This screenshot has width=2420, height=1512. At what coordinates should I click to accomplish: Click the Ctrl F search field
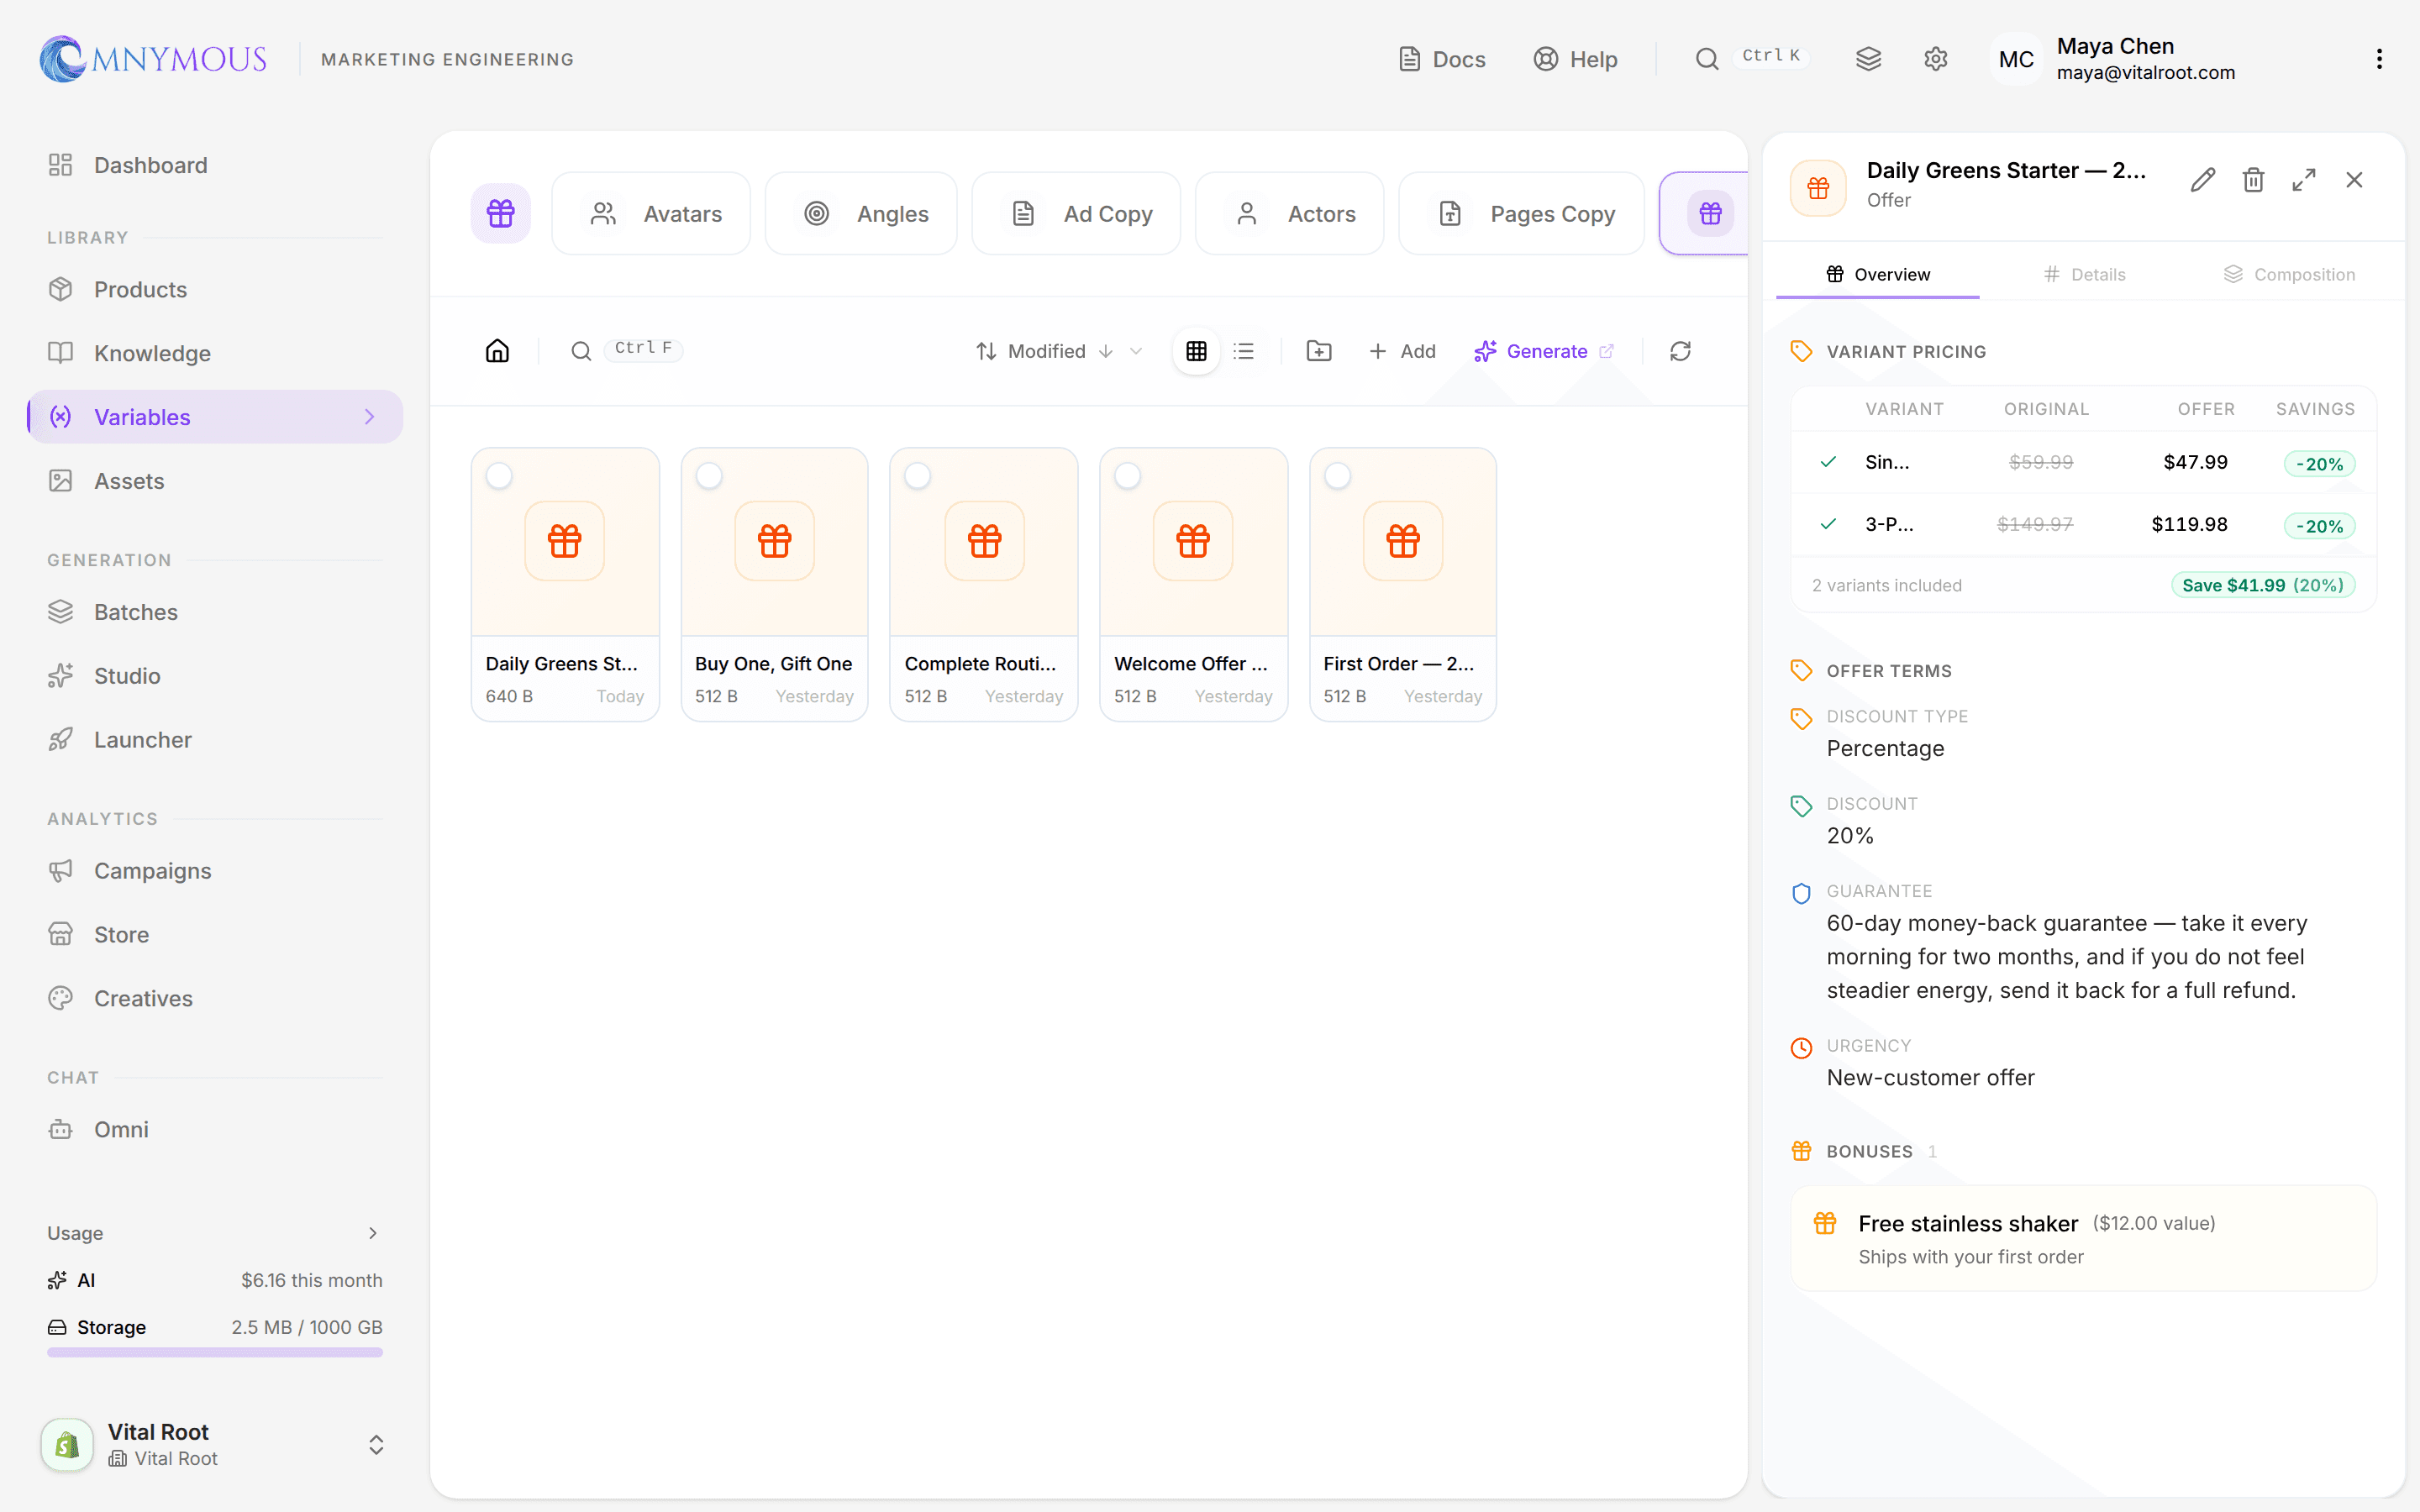pos(626,350)
